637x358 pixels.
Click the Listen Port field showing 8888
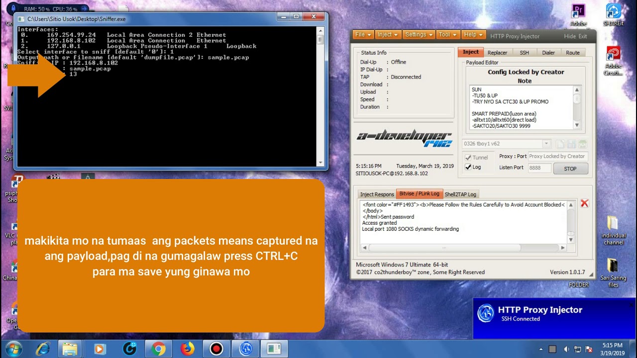(x=539, y=168)
